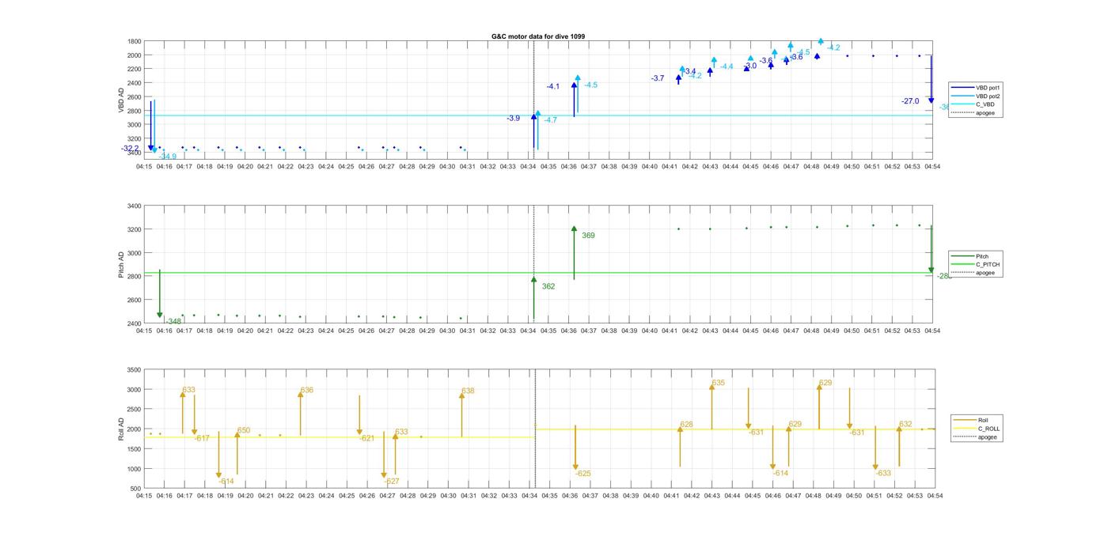Screen dimensions: 1108x548
Task: Click the '1800' tick on VBD y-axis
Action: tap(134, 41)
